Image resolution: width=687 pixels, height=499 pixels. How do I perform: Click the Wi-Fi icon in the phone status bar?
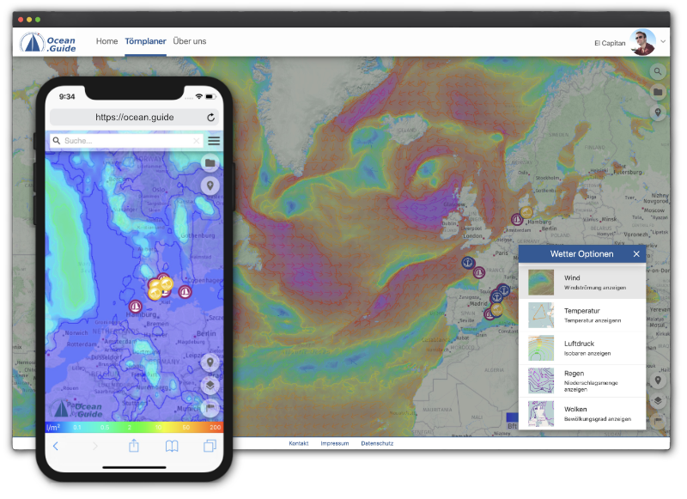pyautogui.click(x=199, y=96)
